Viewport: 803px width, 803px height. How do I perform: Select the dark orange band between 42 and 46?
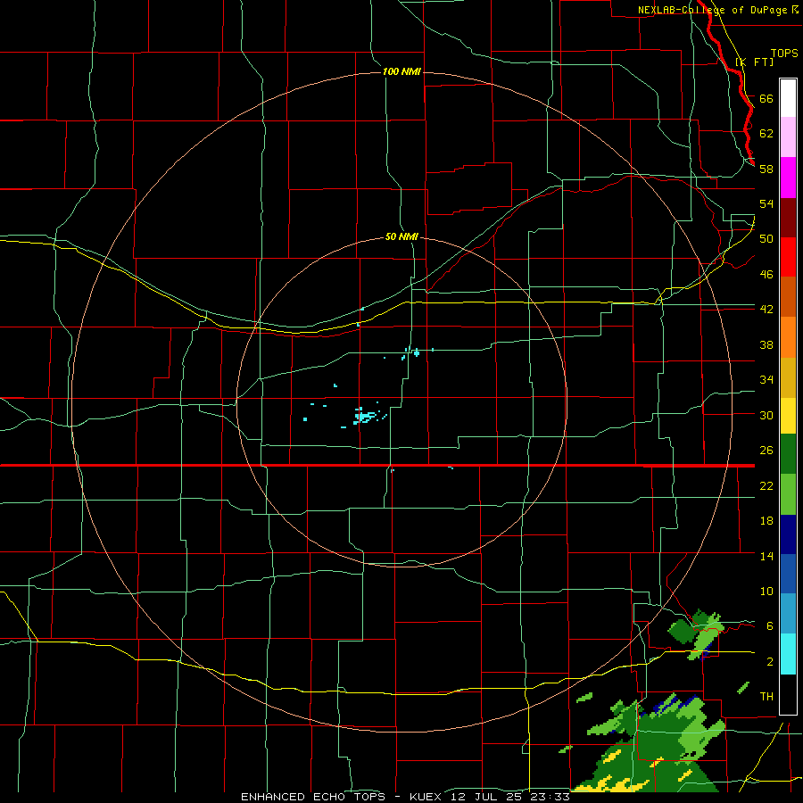pos(788,297)
